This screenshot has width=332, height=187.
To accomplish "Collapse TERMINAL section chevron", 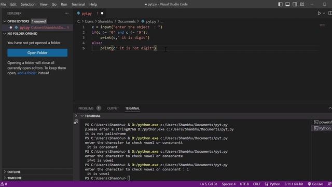I will coord(82,116).
